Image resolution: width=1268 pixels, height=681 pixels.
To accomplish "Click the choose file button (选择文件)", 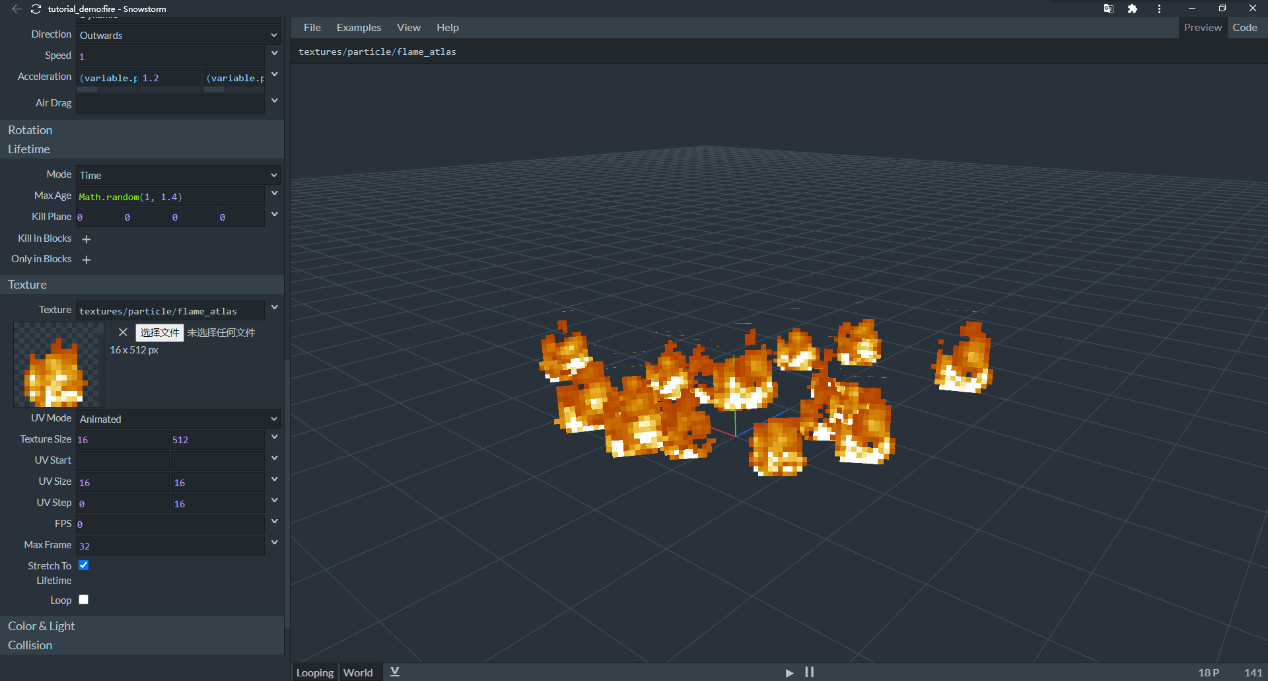I will pos(160,332).
